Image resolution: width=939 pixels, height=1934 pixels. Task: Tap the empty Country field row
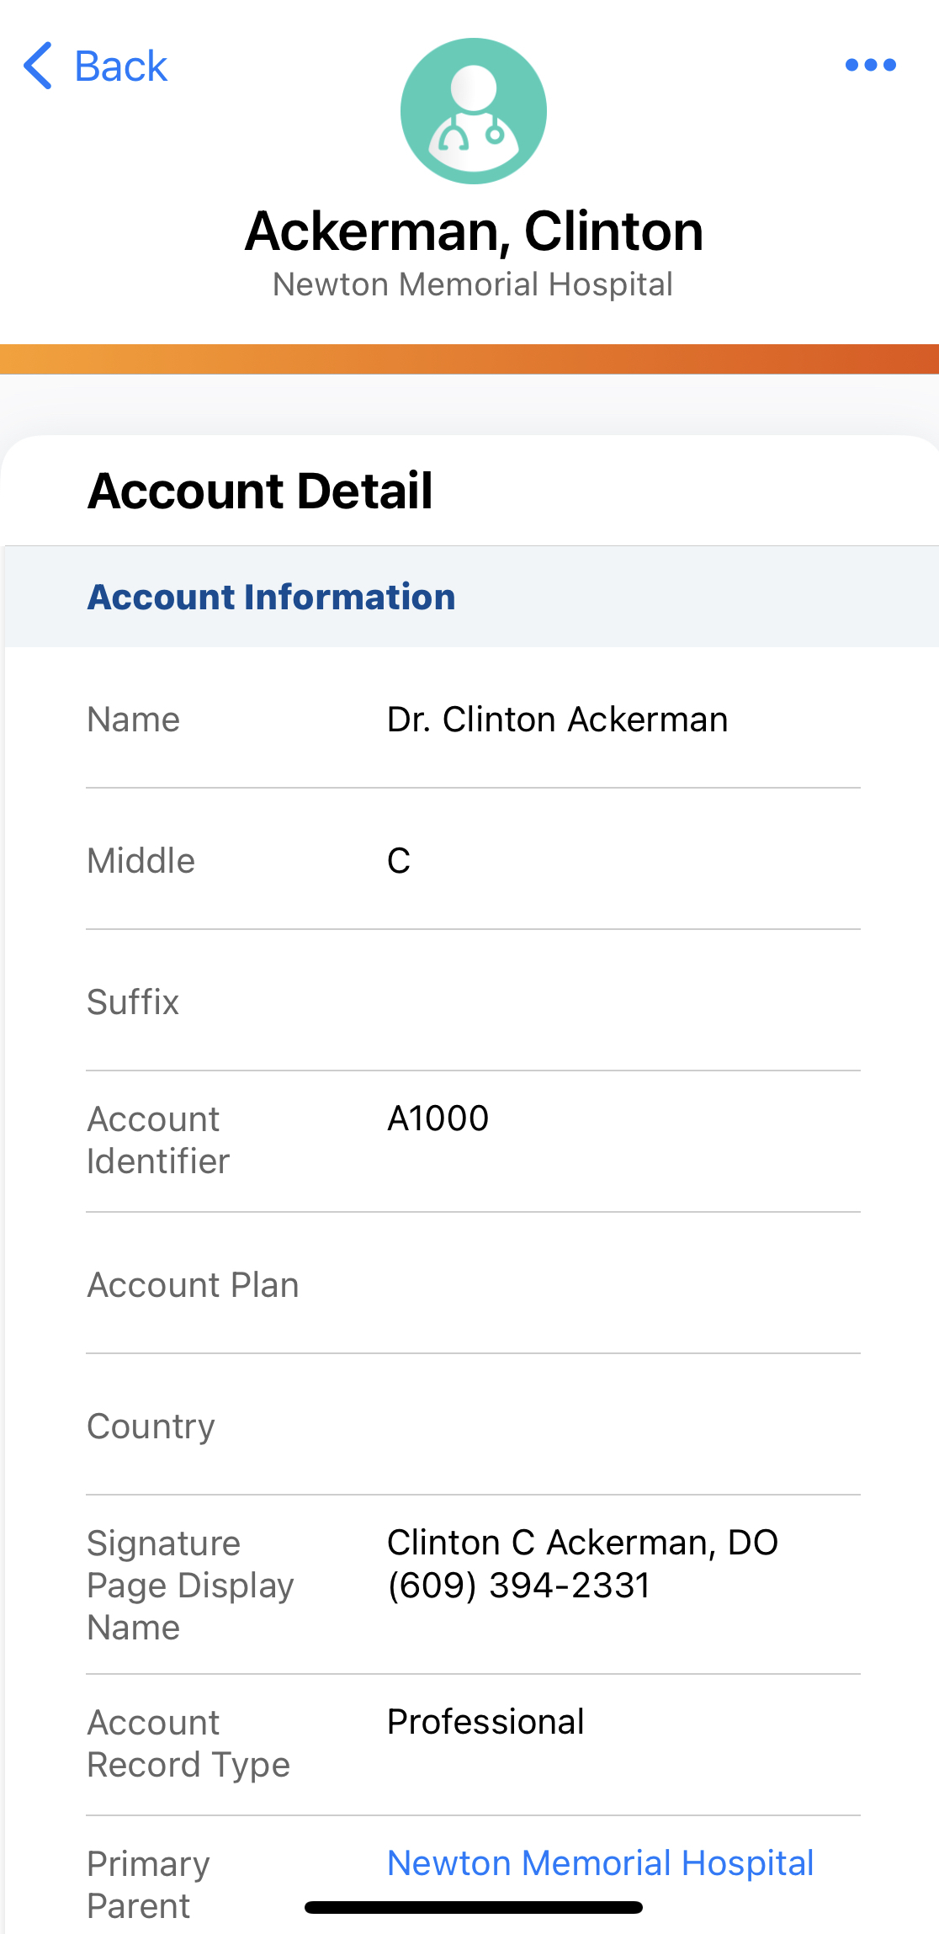coord(473,1427)
